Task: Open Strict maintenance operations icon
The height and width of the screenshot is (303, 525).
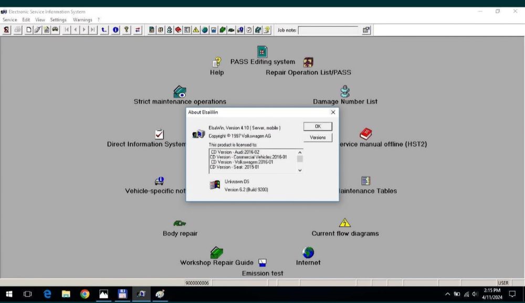Action: coord(180,91)
